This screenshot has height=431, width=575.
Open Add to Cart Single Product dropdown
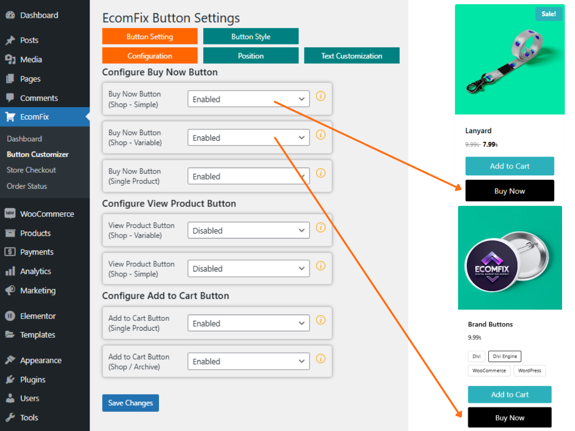pos(249,323)
